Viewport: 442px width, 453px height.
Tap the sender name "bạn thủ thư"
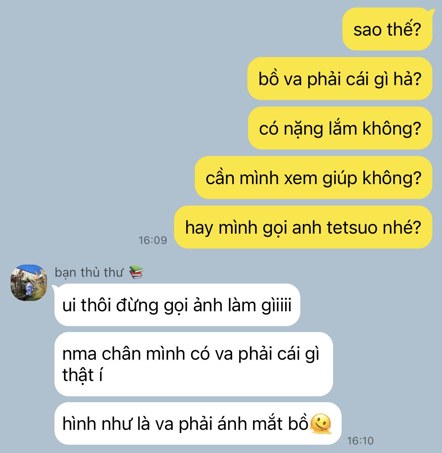[x=89, y=272]
